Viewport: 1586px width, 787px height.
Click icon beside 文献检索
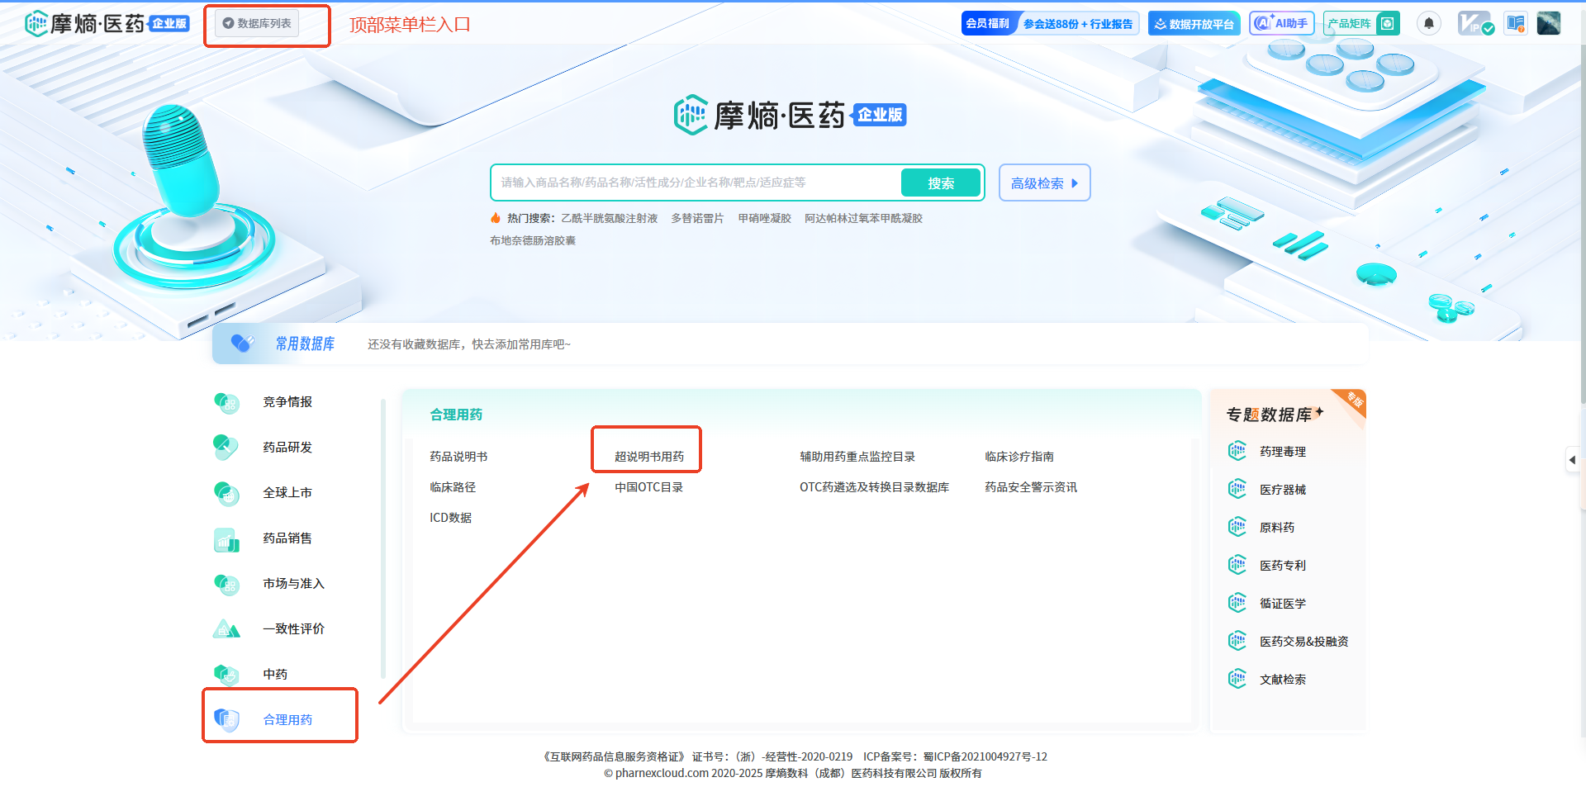click(x=1237, y=680)
